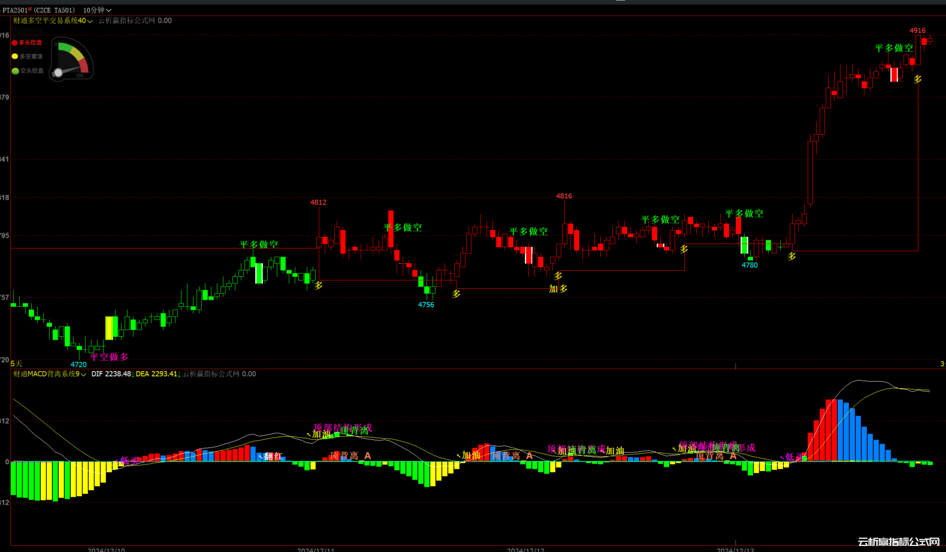Click the red zone of the gauge
This screenshot has width=946, height=552.
point(84,65)
